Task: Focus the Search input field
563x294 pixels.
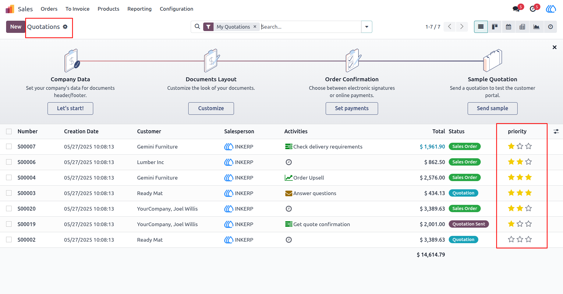Action: point(310,27)
